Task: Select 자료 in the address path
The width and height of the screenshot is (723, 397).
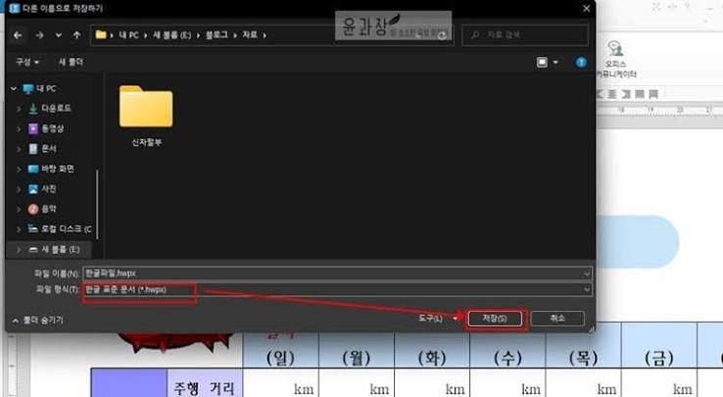Action: (x=250, y=35)
